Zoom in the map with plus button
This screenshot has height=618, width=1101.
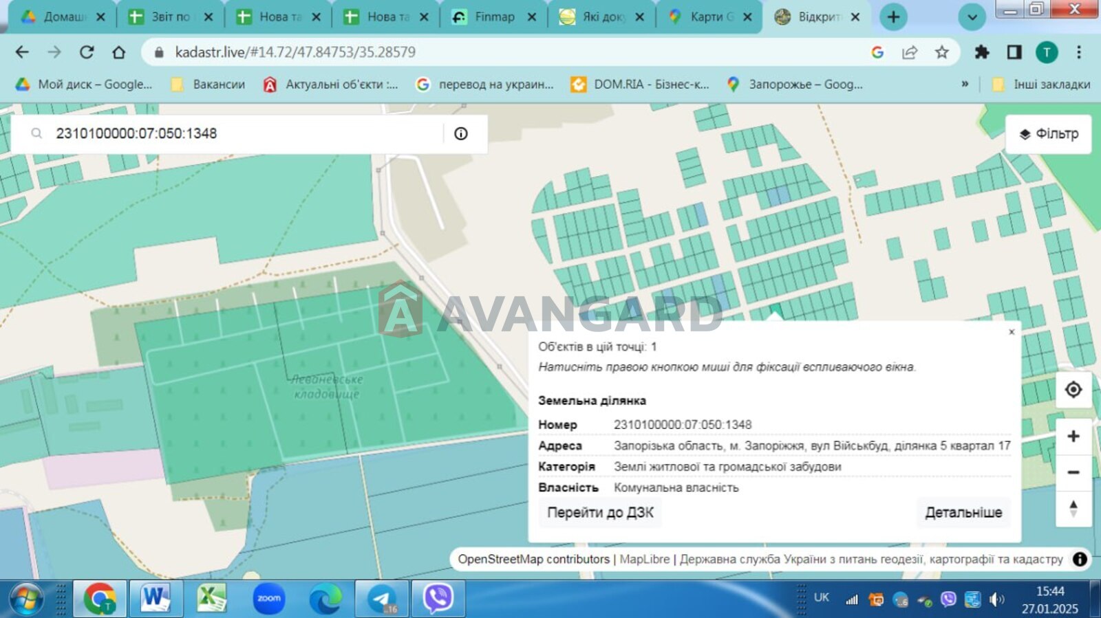[1073, 437]
